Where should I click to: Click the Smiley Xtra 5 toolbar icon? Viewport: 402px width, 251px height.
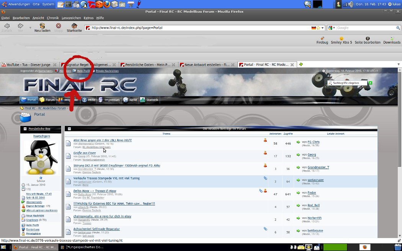341,39
